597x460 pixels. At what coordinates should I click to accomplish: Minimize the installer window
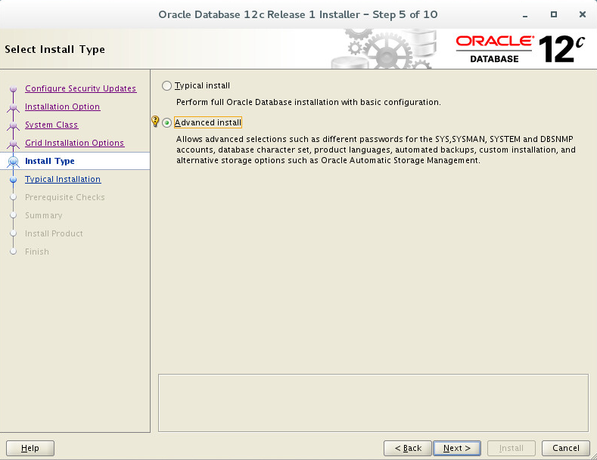pyautogui.click(x=525, y=15)
